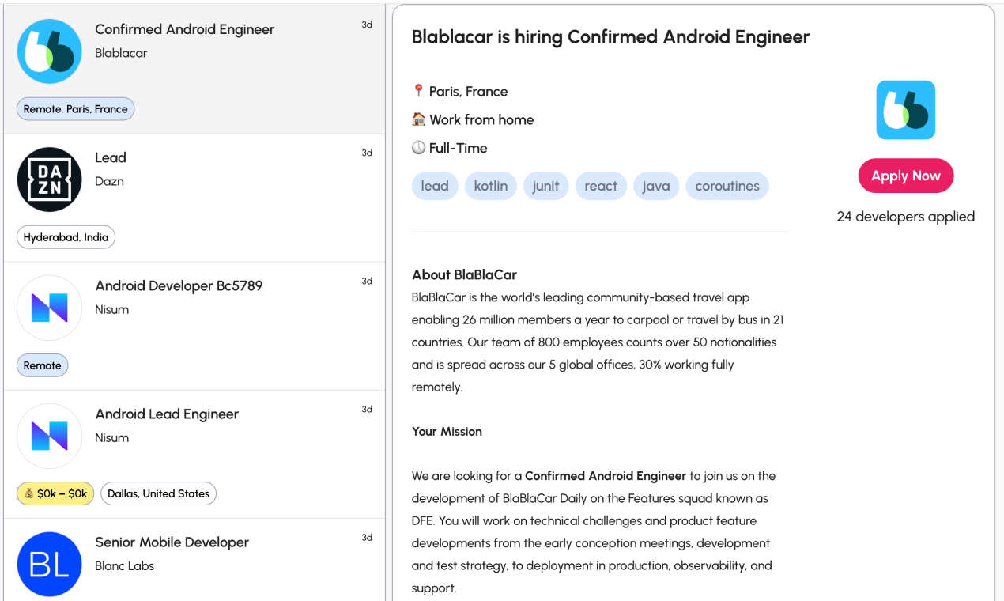The width and height of the screenshot is (1004, 601).
Task: Select the 'coroutines' skill tag
Action: coord(727,186)
